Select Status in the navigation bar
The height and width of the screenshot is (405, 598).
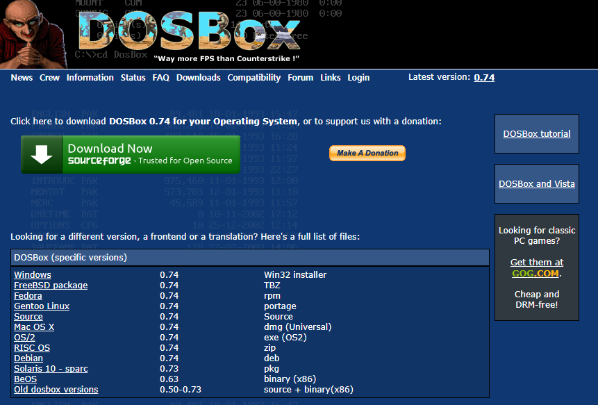coord(133,78)
